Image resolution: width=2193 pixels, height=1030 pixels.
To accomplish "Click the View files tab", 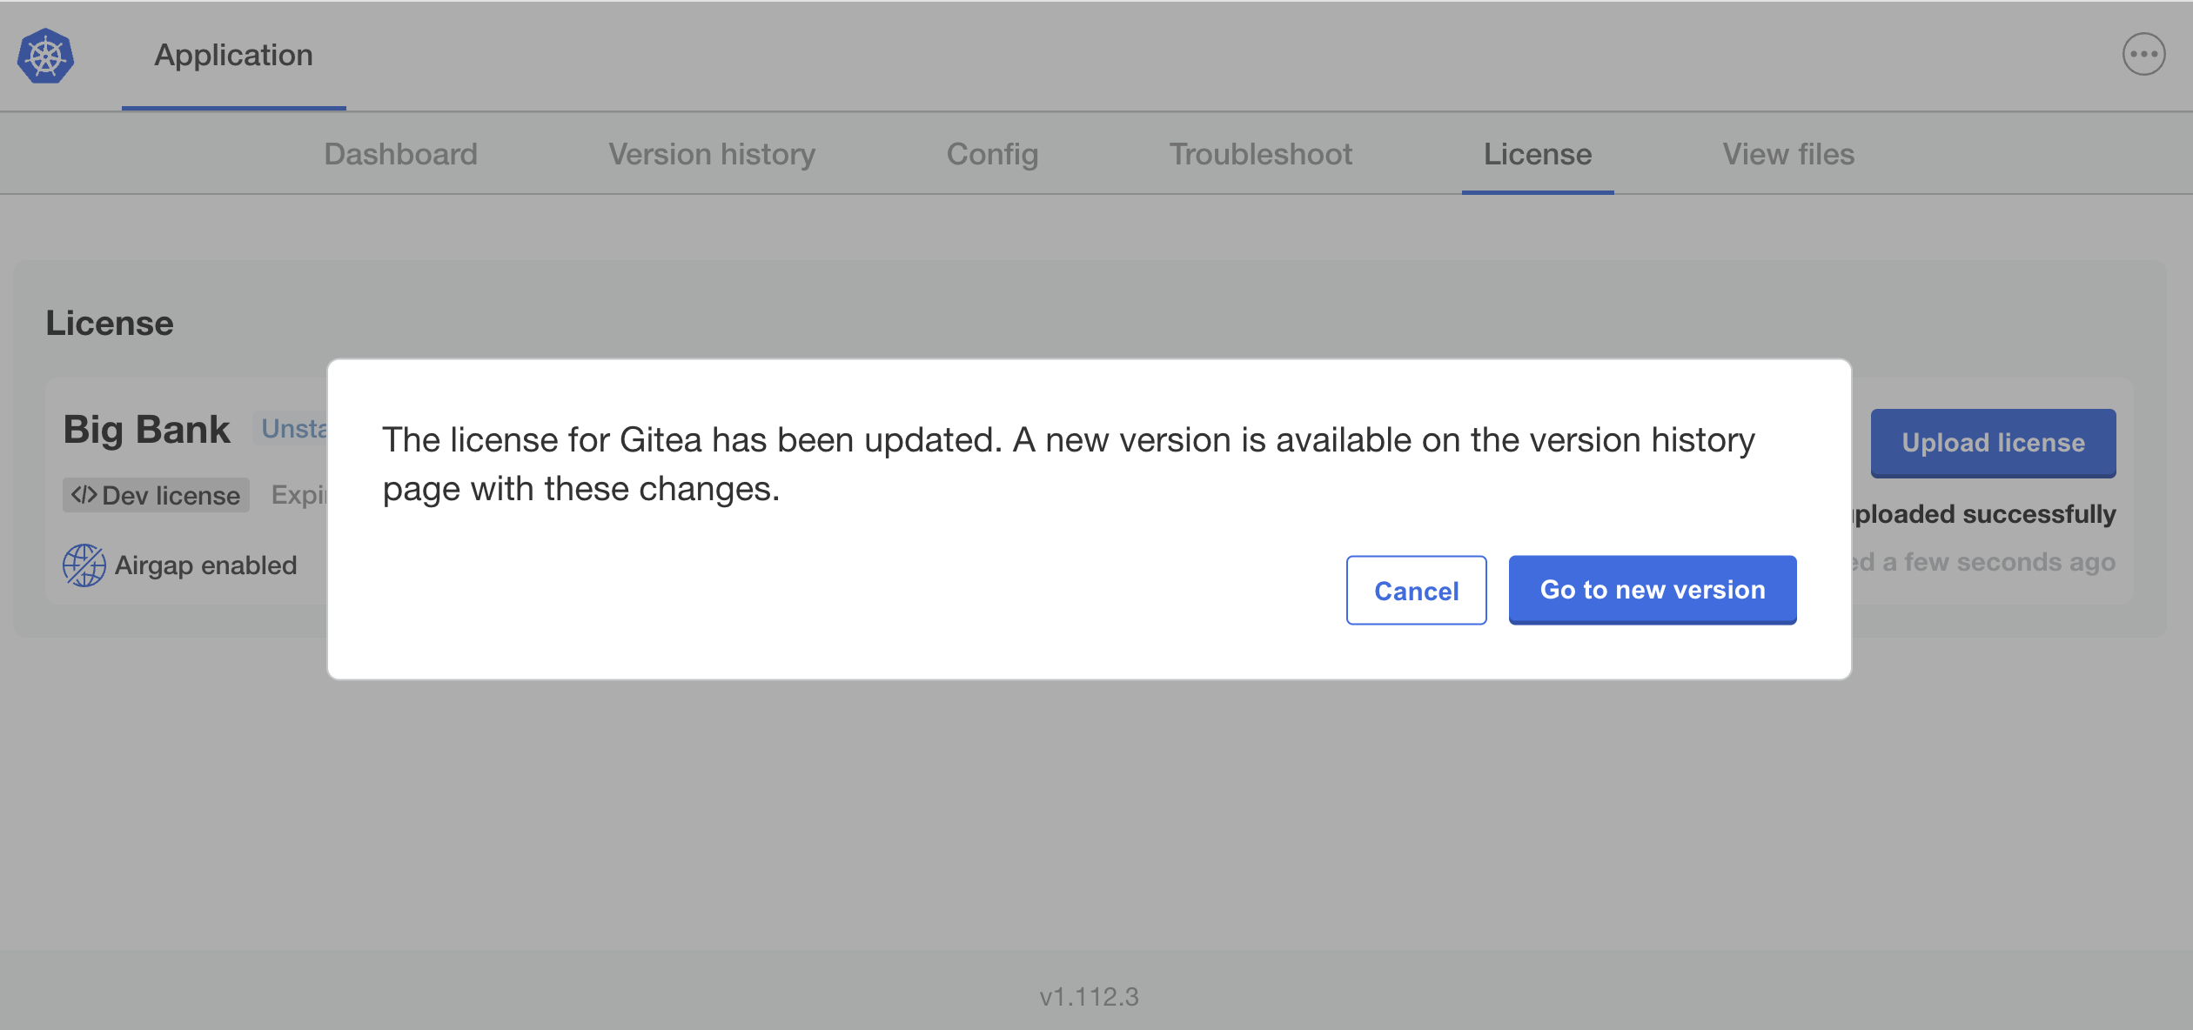I will (1789, 154).
